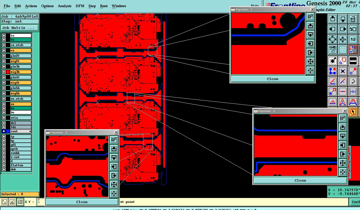The image size is (360, 210).
Task: Toggle the checkbox for layer rout
Action: 4,131
